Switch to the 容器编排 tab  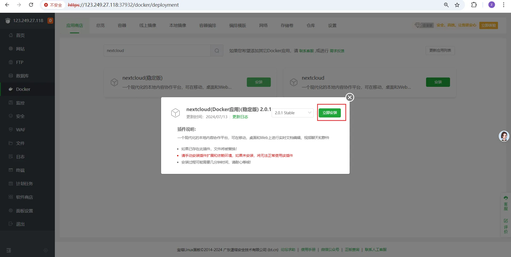(208, 26)
